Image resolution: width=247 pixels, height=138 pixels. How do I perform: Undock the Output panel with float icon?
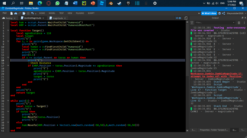coord(242,18)
